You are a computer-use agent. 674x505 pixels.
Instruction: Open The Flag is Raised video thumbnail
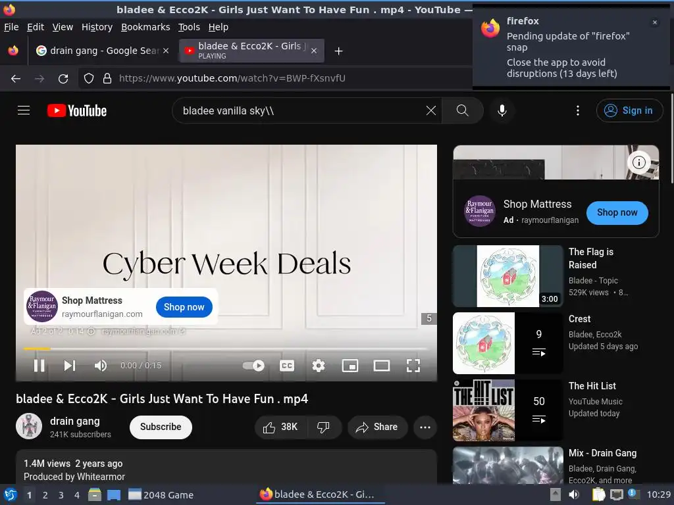pos(507,276)
